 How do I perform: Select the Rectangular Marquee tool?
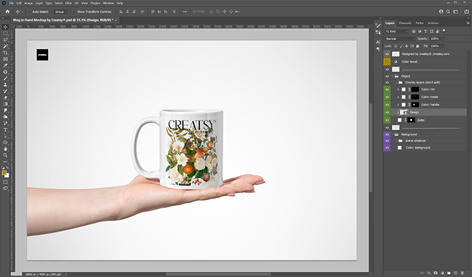click(x=5, y=34)
